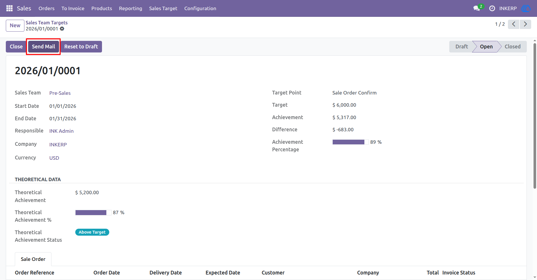Go to previous record with left arrow
Image resolution: width=537 pixels, height=280 pixels.
click(x=514, y=24)
